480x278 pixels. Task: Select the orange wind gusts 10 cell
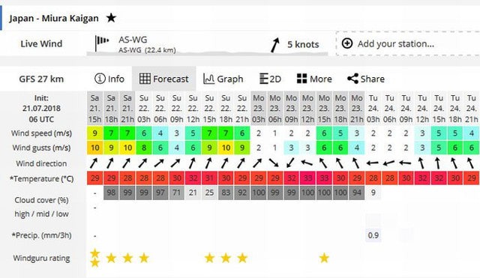pos(95,148)
